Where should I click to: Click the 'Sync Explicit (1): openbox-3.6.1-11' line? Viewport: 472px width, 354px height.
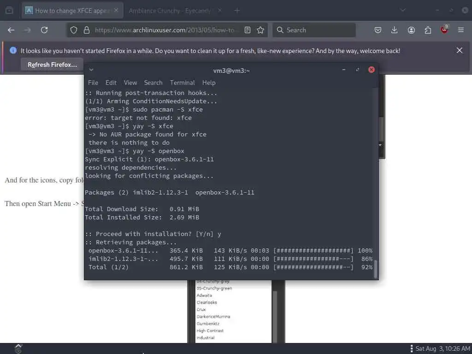coord(149,159)
